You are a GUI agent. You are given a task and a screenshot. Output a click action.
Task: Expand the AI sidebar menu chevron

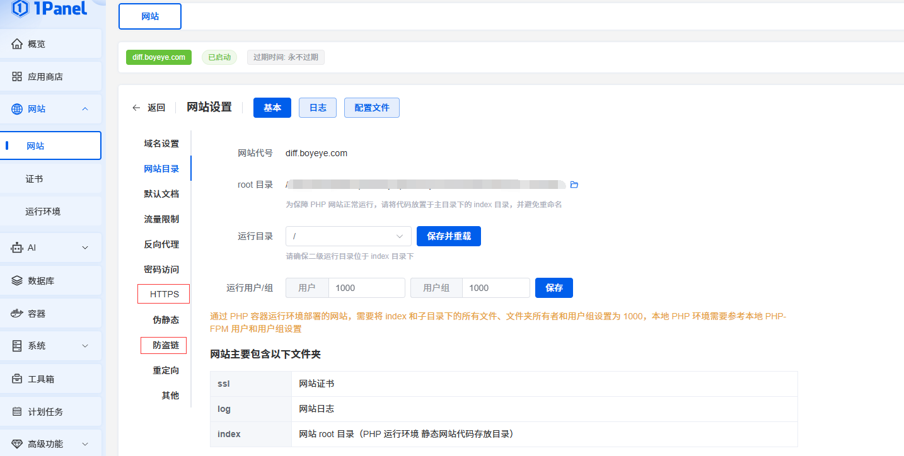85,248
